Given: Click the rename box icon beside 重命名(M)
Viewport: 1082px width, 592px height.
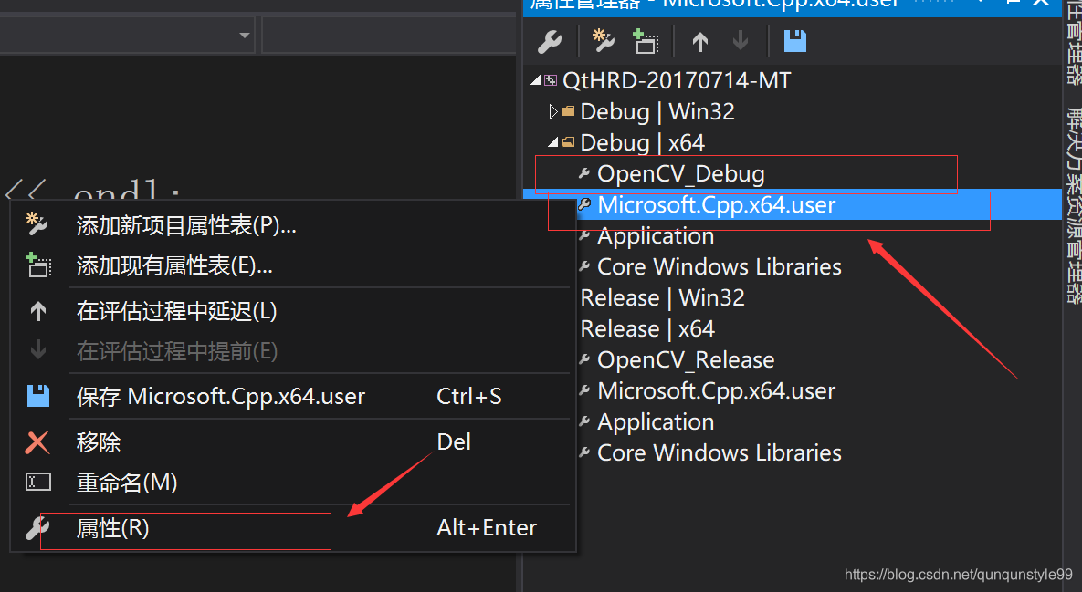Looking at the screenshot, I should [x=38, y=482].
